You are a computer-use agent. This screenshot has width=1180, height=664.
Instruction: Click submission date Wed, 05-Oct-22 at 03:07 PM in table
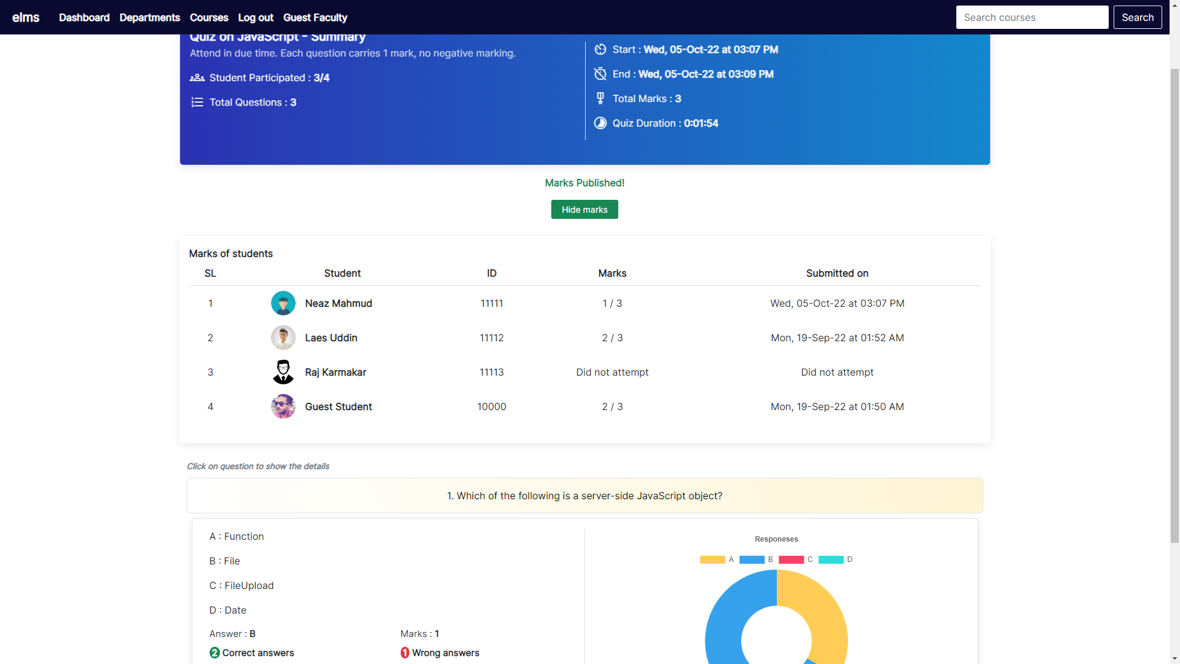point(838,303)
